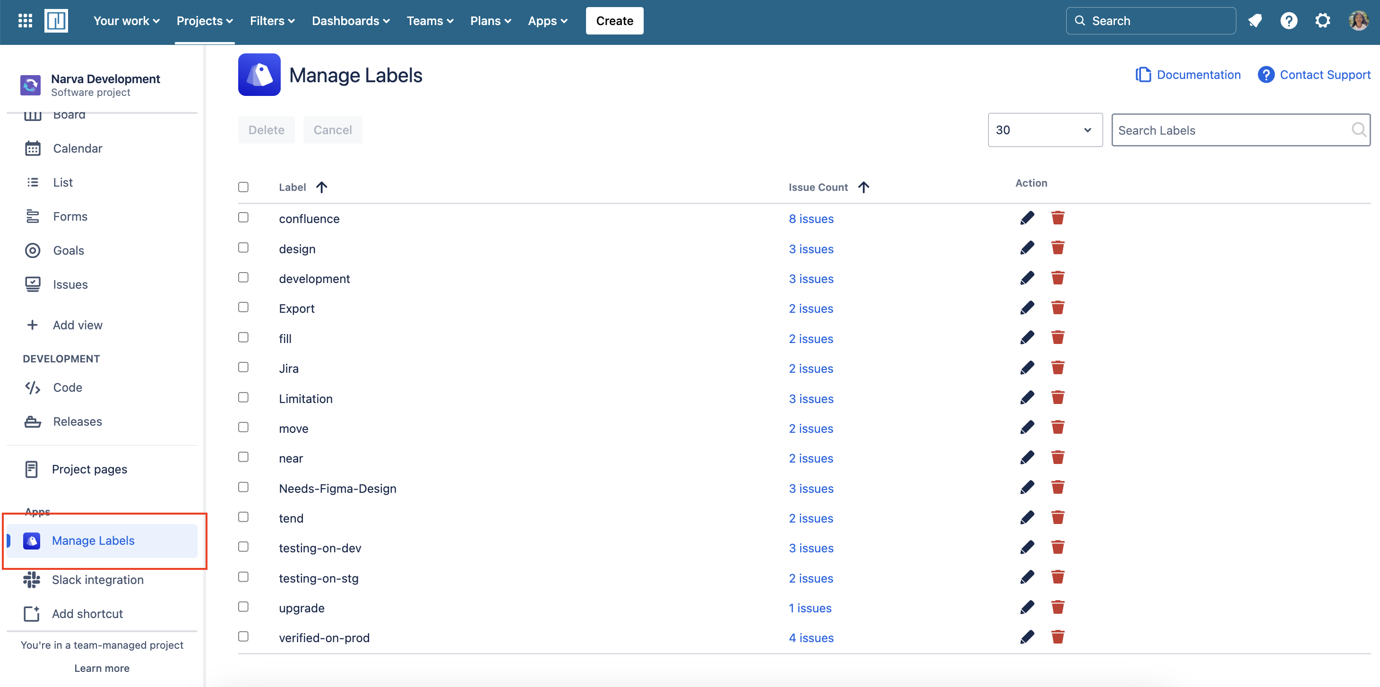The height and width of the screenshot is (687, 1380).
Task: Click the delete trash icon for the design label
Action: point(1058,248)
